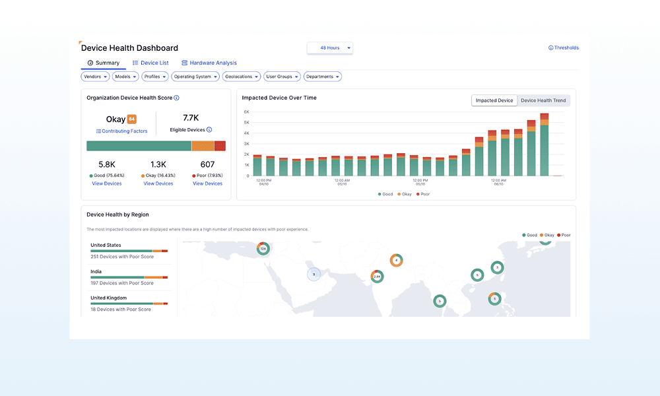This screenshot has height=396, width=660.
Task: Click the Thresholds icon in the top right
Action: coord(551,48)
